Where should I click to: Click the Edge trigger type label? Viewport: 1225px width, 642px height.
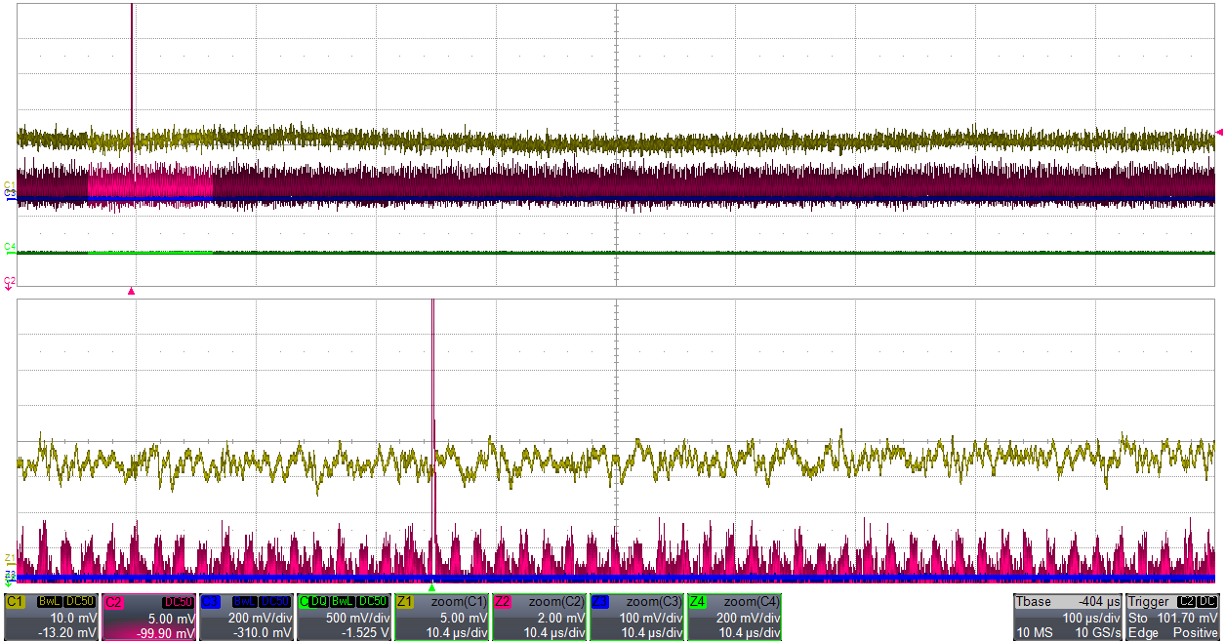coord(1141,632)
